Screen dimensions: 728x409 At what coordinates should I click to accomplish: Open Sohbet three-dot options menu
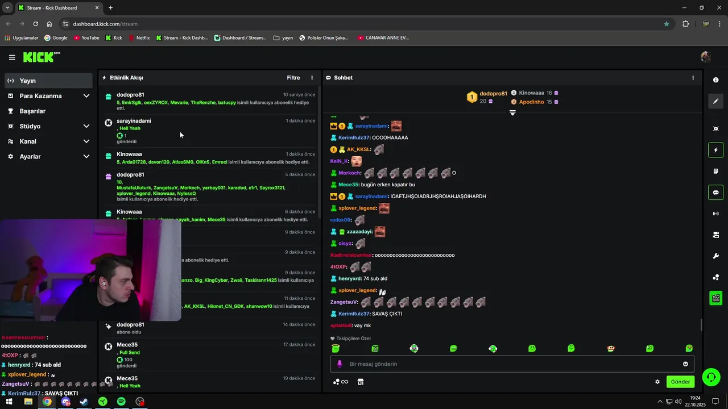point(693,78)
